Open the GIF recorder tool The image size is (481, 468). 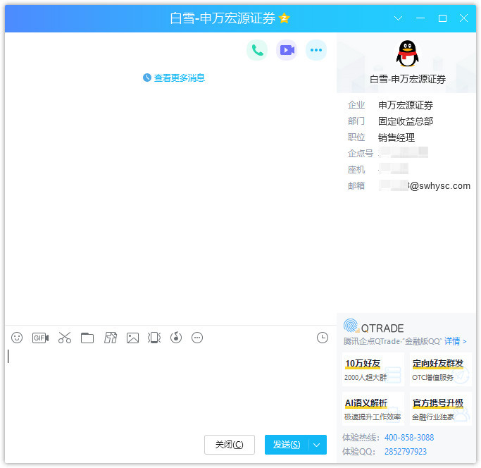point(40,338)
